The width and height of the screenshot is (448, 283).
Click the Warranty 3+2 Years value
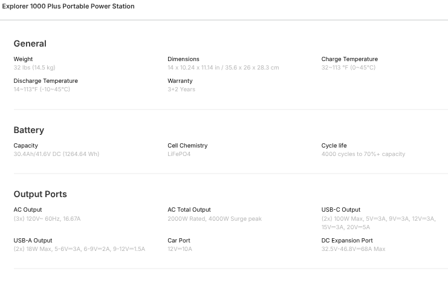pos(181,89)
